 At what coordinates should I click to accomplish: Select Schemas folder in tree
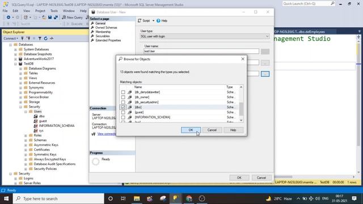(x=40, y=140)
